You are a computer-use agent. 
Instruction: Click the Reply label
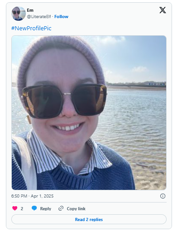[46, 209]
